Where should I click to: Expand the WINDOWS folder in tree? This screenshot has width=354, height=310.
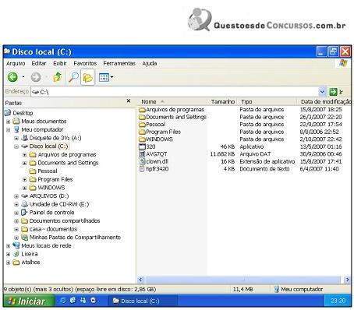coord(24,188)
